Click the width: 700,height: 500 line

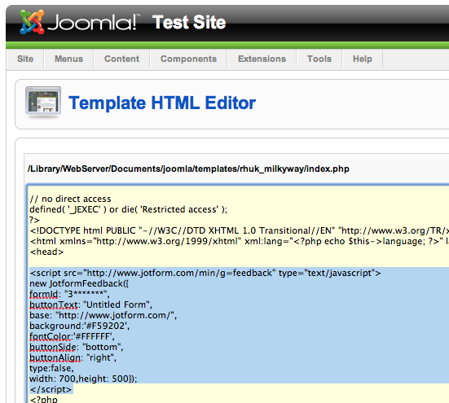point(83,379)
